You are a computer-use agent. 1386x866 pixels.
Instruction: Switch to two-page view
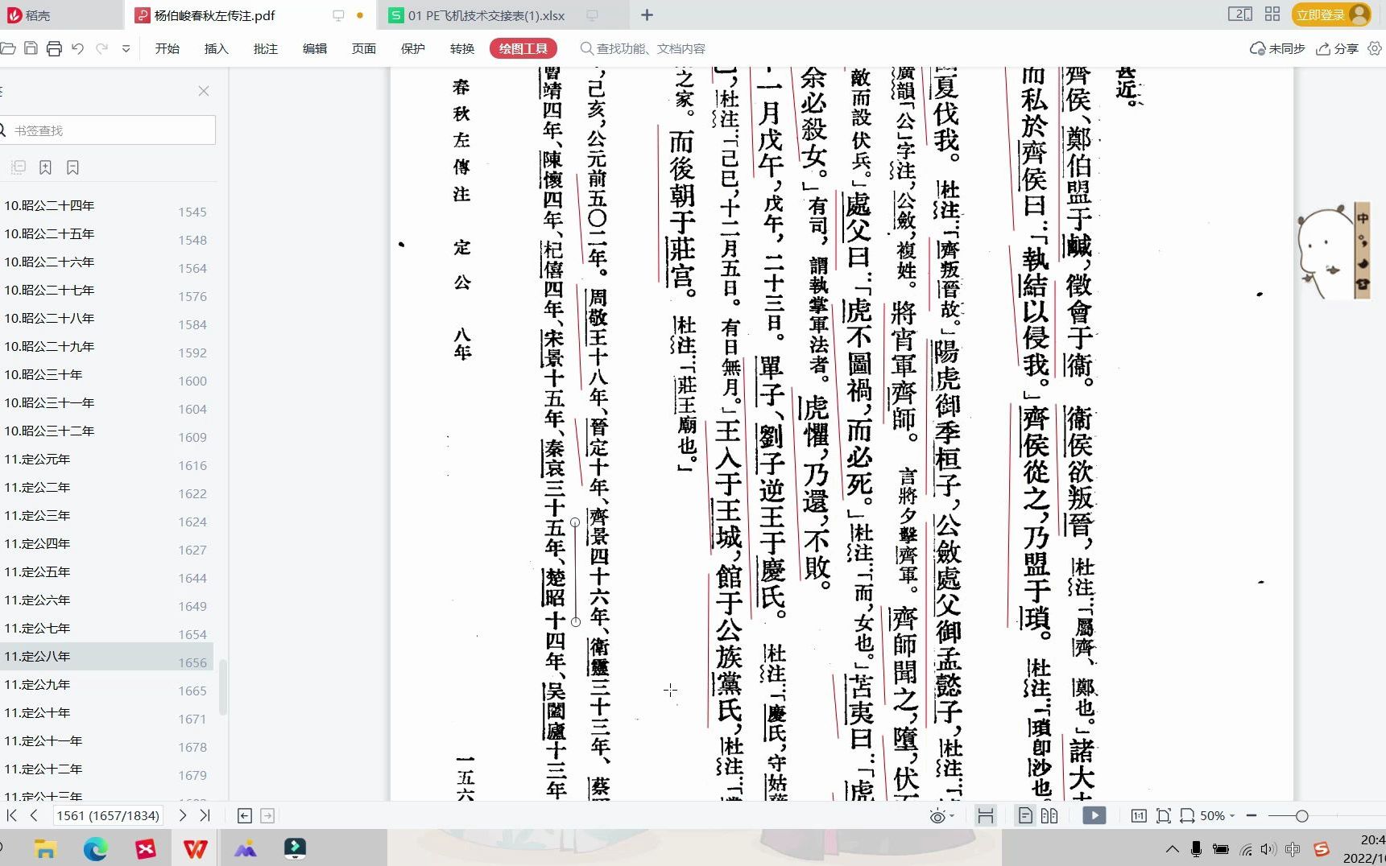(1049, 815)
